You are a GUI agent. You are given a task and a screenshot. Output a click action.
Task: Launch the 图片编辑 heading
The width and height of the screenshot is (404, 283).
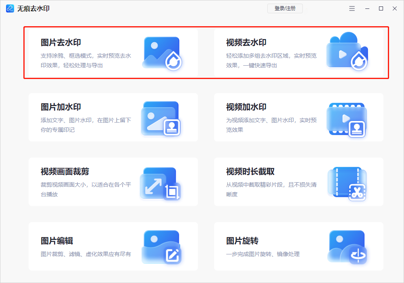click(57, 241)
